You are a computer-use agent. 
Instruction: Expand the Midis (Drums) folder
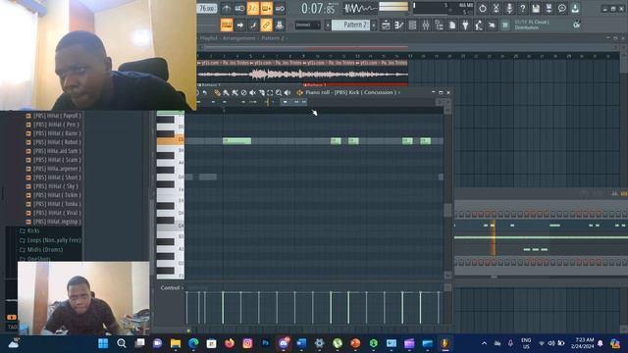(41, 249)
